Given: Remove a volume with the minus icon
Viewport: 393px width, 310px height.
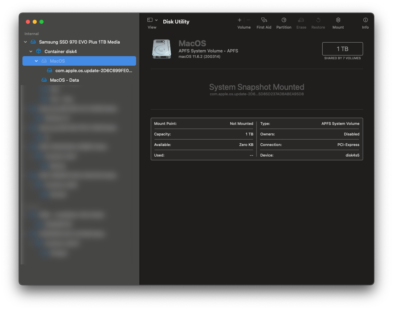Looking at the screenshot, I should click(248, 20).
